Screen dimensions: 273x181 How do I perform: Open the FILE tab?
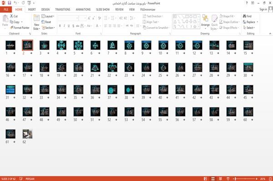[6, 10]
